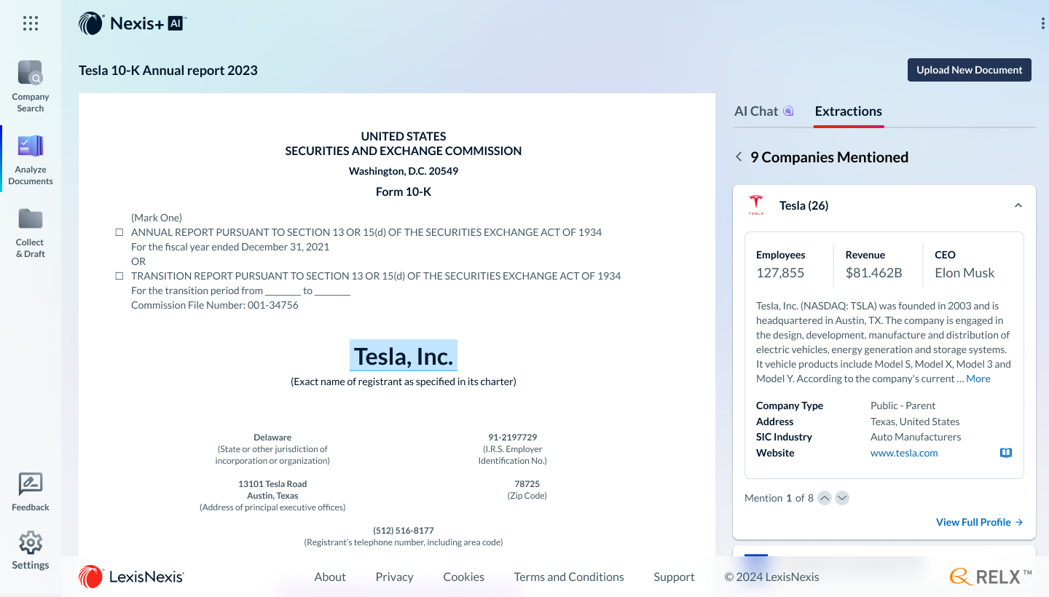Open the View Full Profile link
1049x597 pixels.
coord(979,522)
